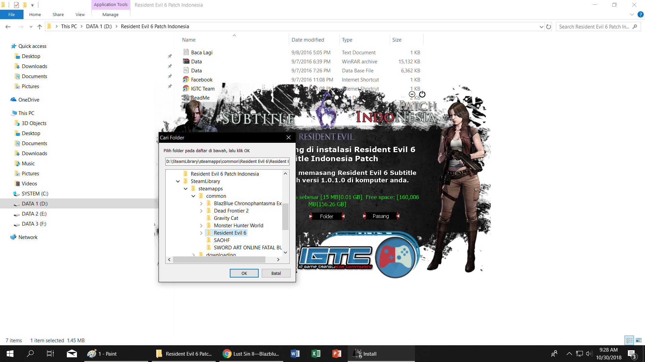Click the installer power icon
The image size is (645, 362).
(x=422, y=95)
